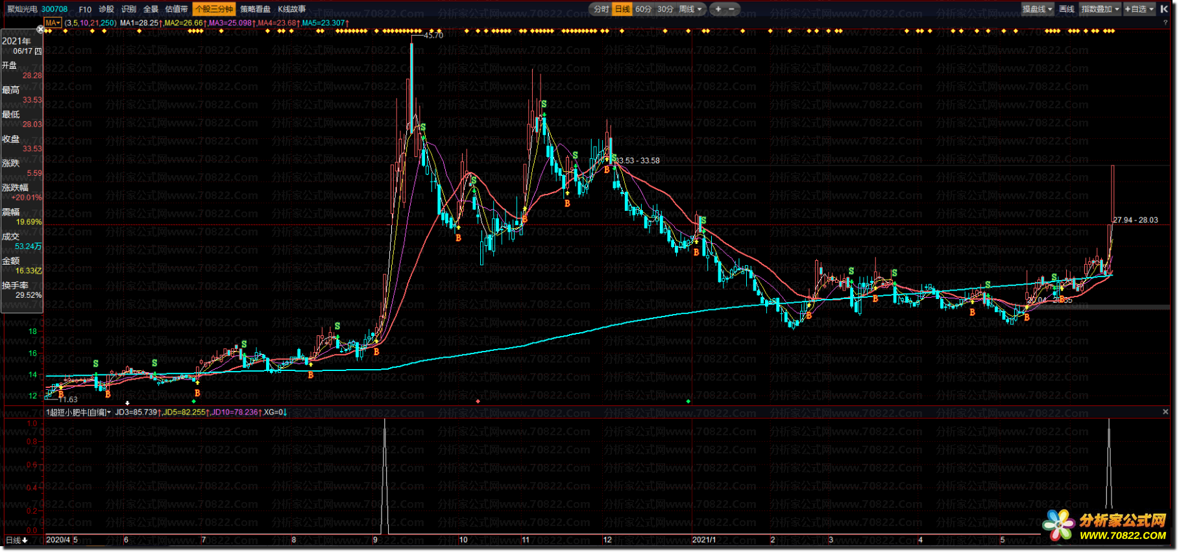Click the MA4=23.68 value label

click(278, 23)
